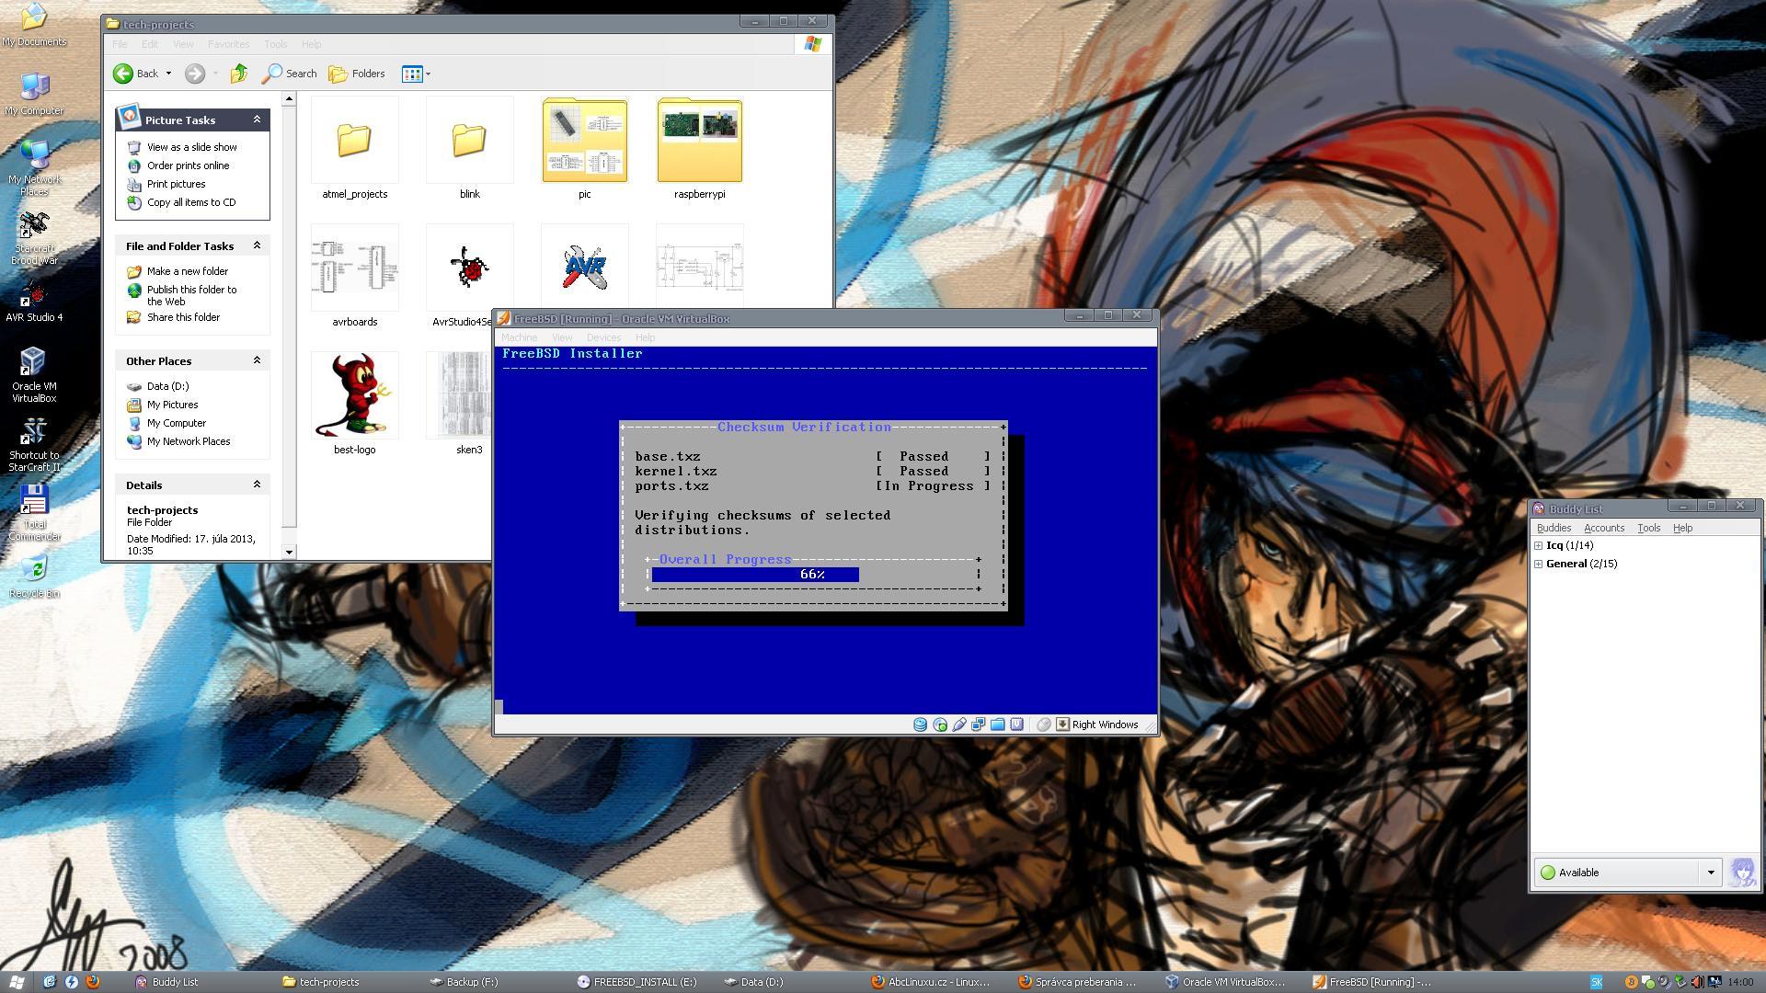Screen dimensions: 1766x993
Task: Collapse the Other Places panel
Action: click(x=257, y=360)
